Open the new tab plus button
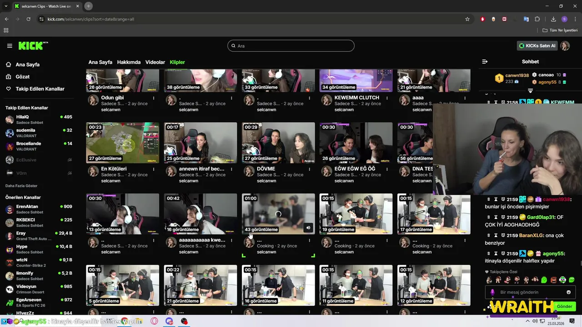This screenshot has width=582, height=327. click(x=88, y=6)
